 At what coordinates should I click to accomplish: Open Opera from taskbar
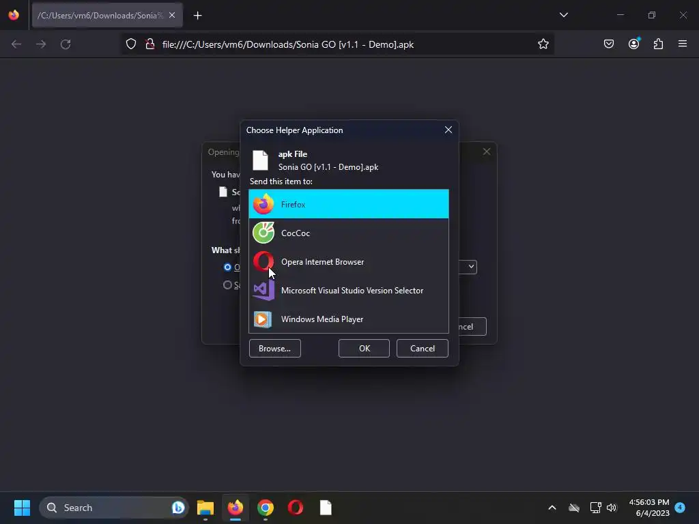296,508
